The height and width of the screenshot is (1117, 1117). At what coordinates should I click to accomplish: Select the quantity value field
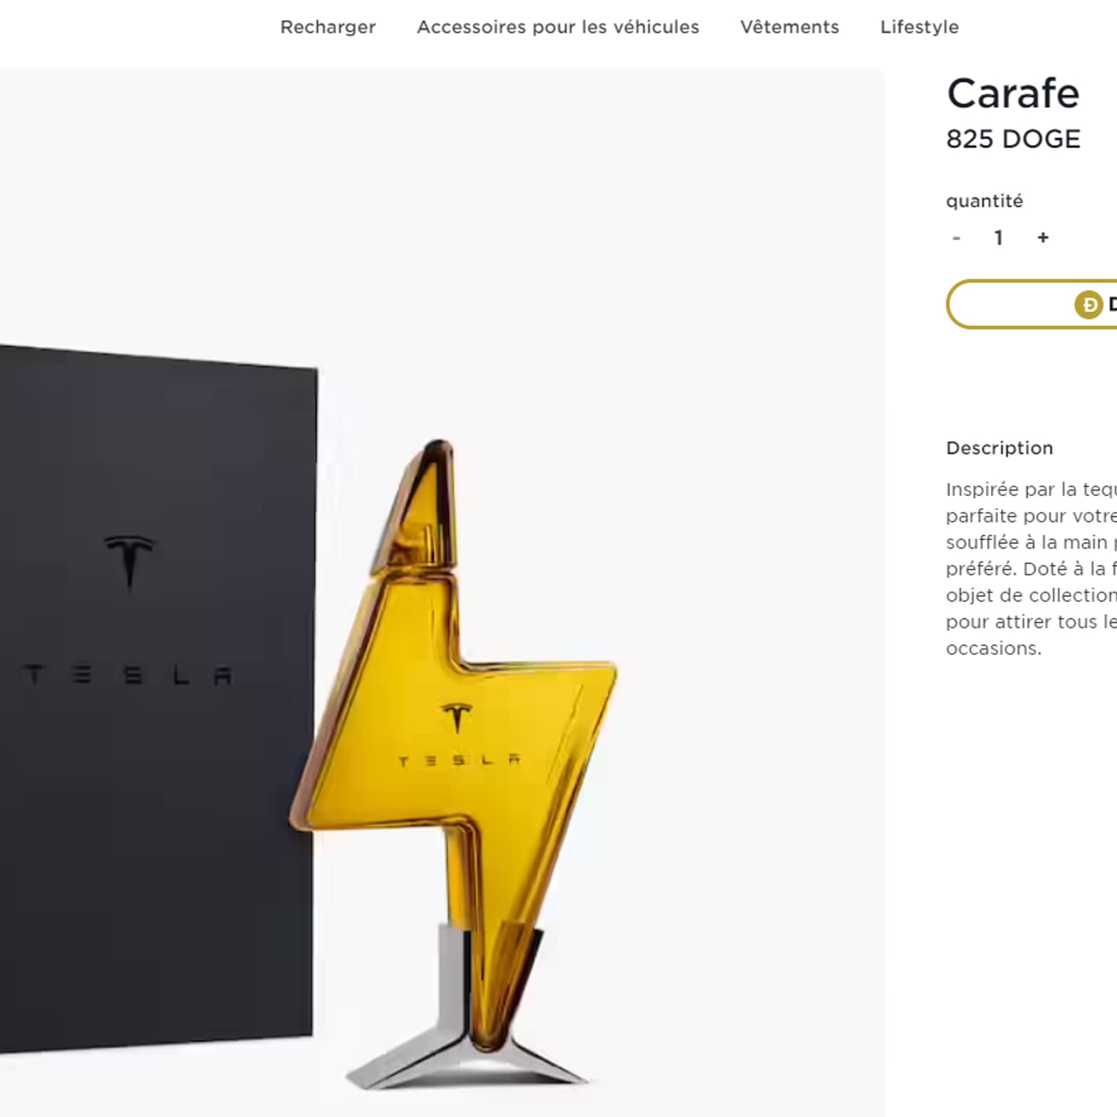point(999,238)
